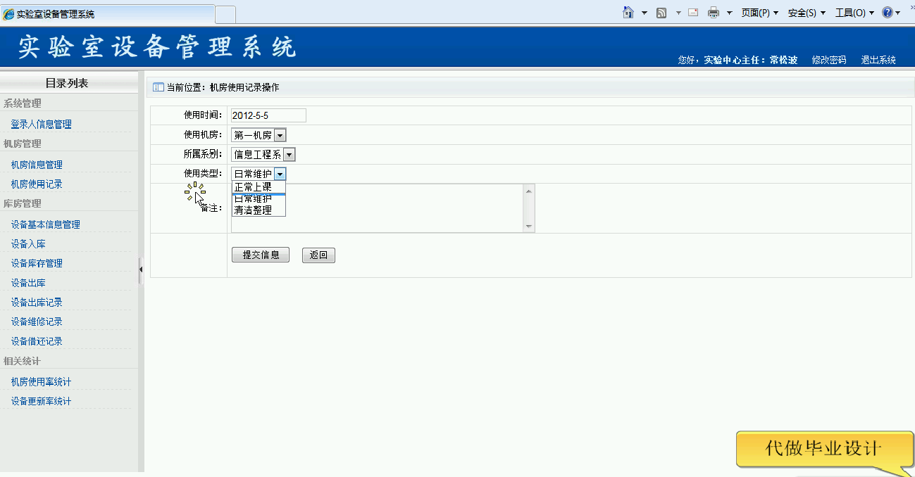This screenshot has height=477, width=915.
Task: Open 设备借还记录 in sidebar
Action: (x=37, y=341)
